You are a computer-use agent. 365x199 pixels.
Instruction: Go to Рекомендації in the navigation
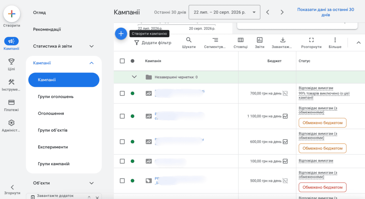(x=47, y=29)
